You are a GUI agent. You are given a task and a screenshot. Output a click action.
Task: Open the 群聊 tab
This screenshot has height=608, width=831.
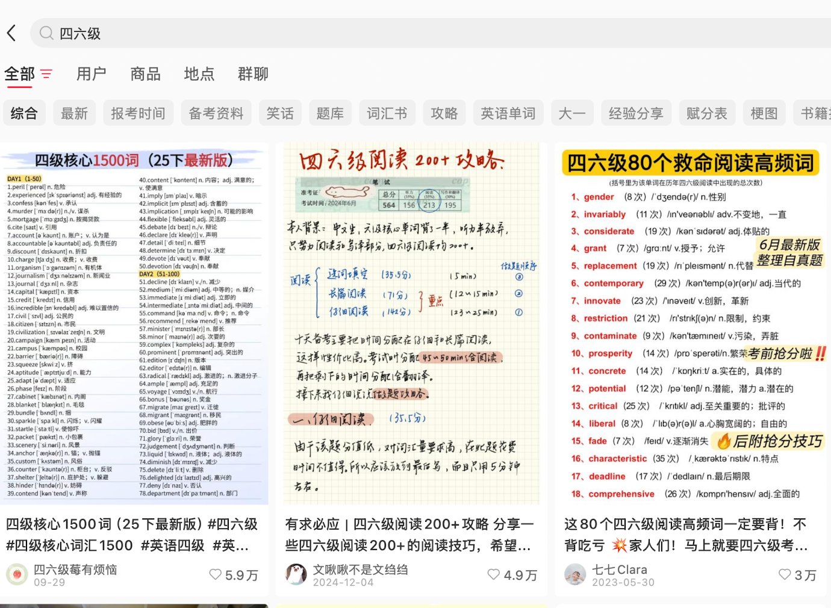point(253,74)
